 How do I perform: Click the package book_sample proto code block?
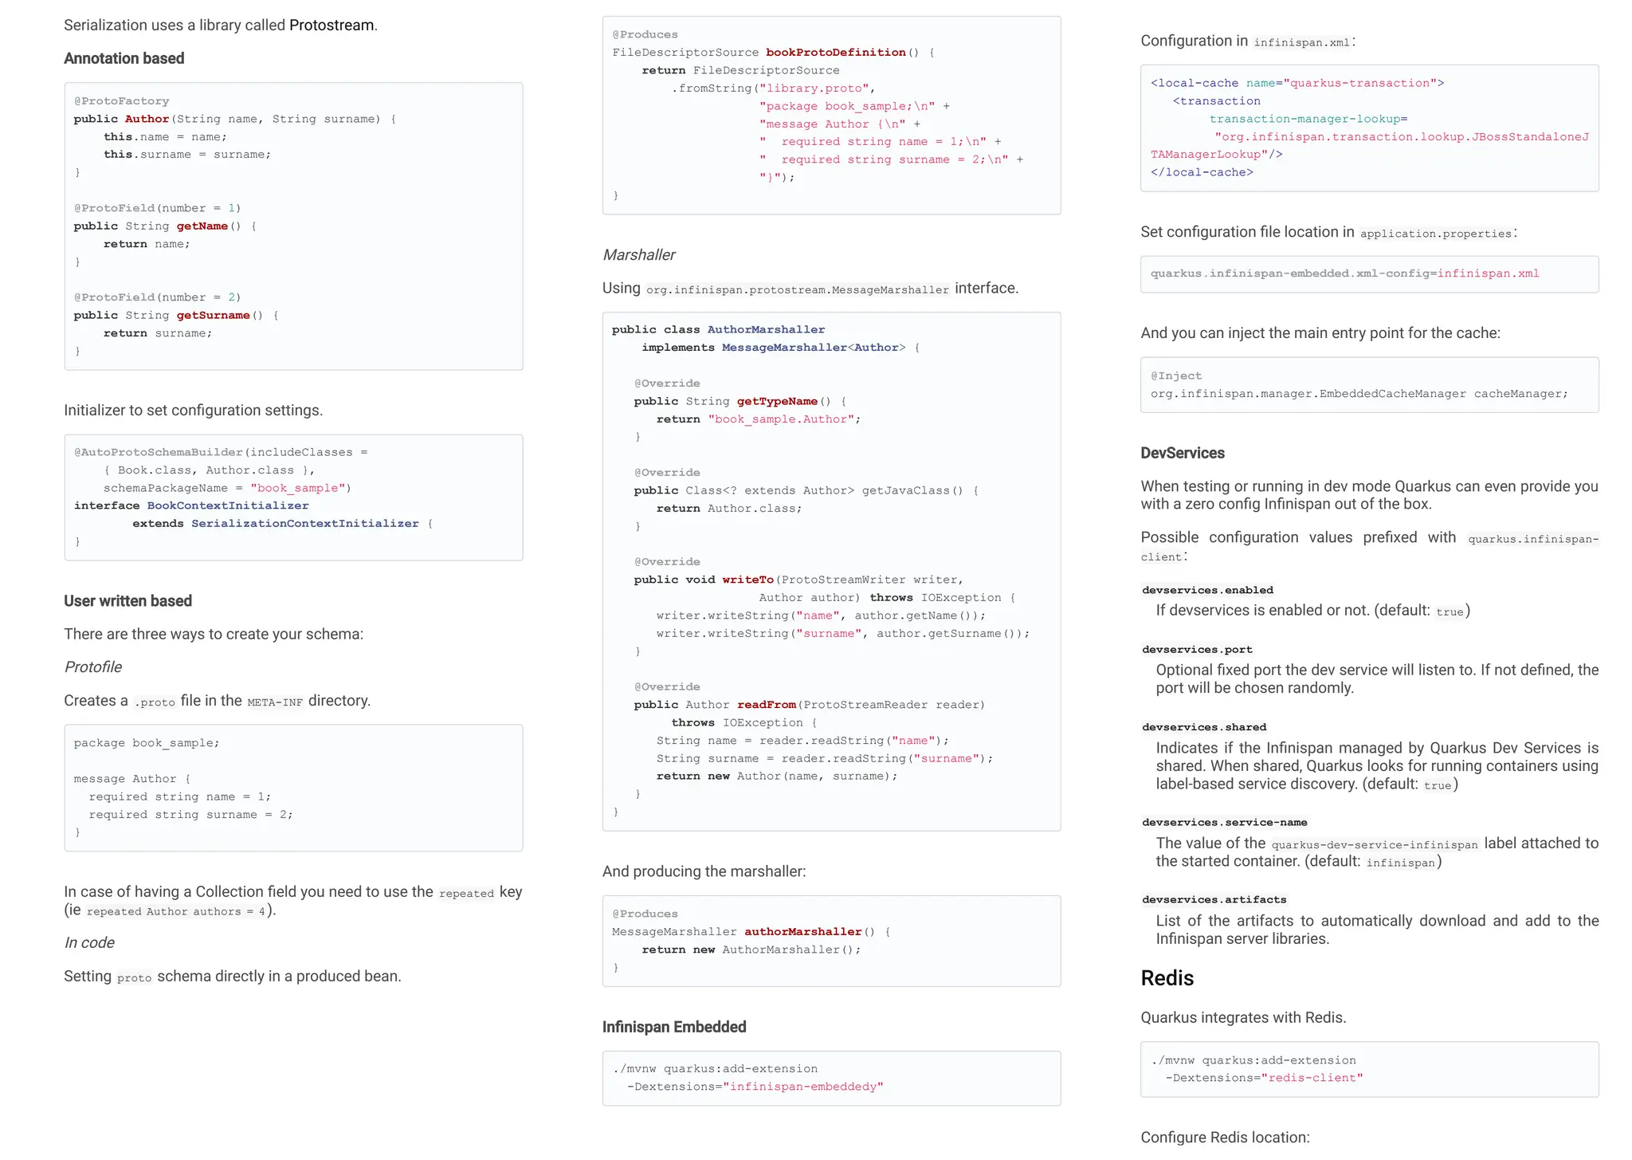click(x=293, y=787)
